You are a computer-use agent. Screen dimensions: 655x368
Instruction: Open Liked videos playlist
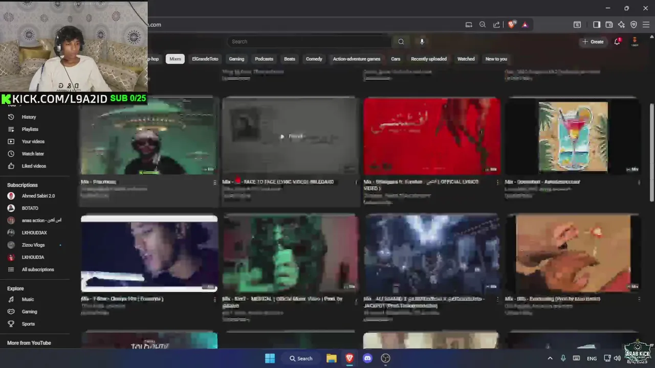pos(34,166)
